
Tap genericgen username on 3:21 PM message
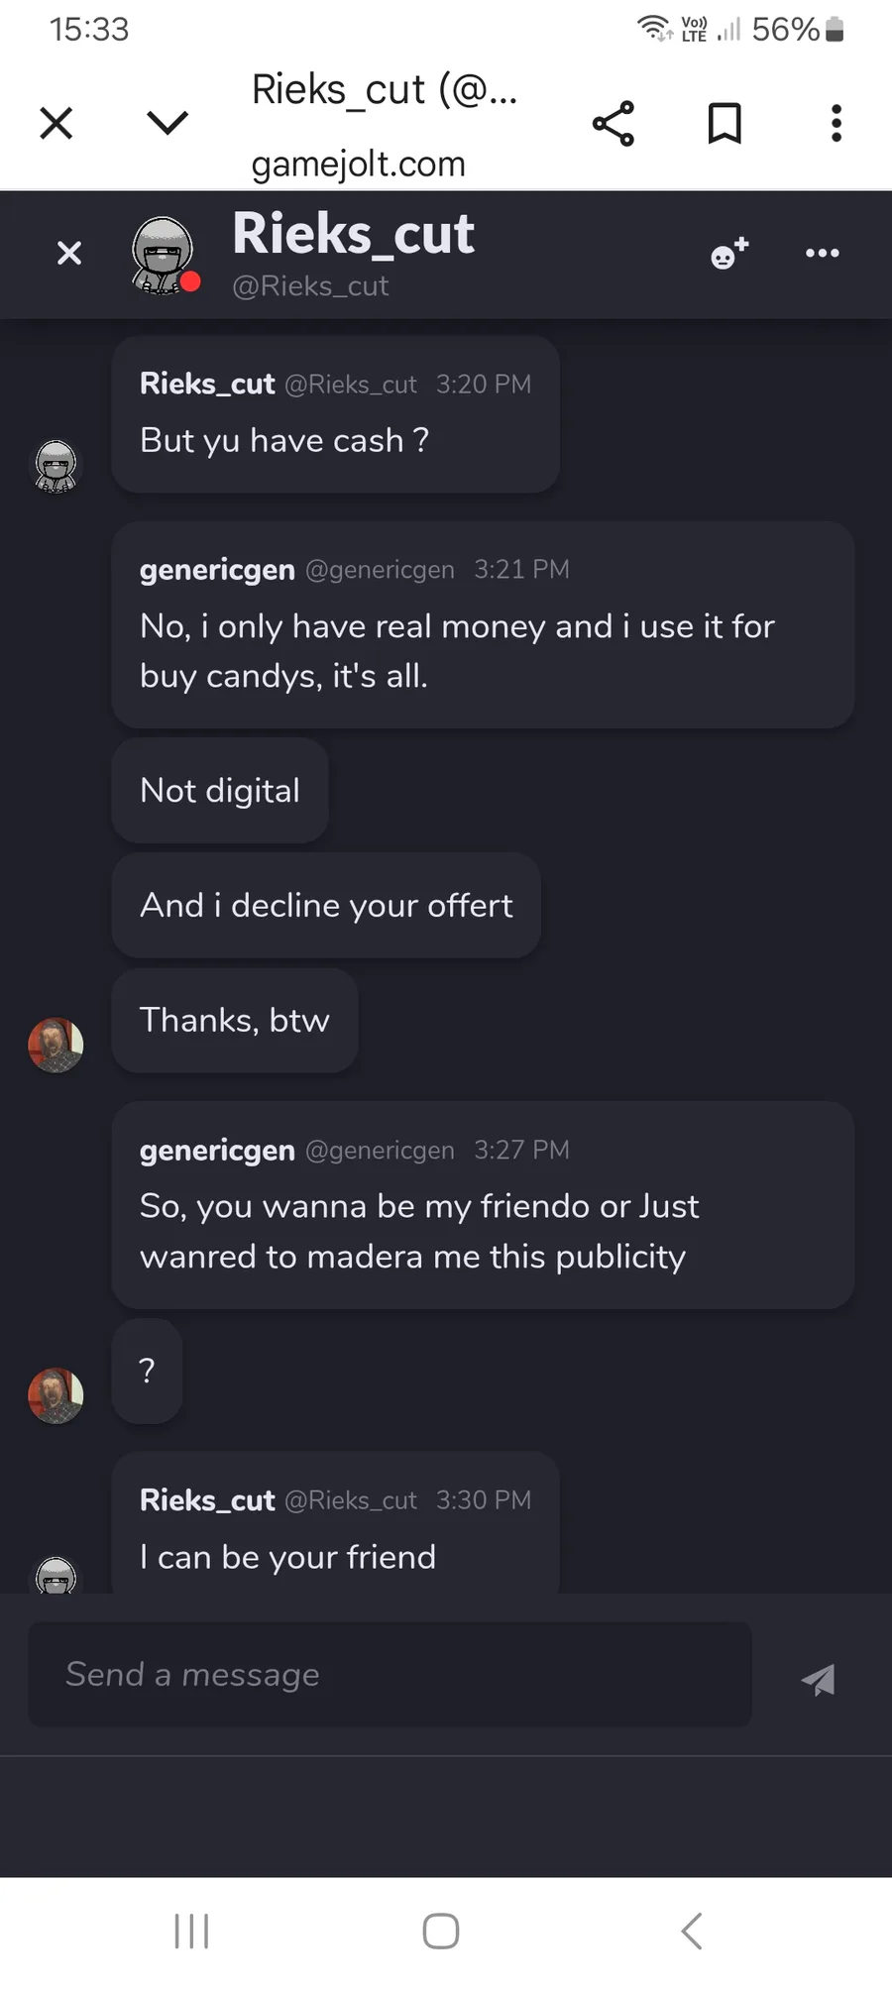click(217, 570)
